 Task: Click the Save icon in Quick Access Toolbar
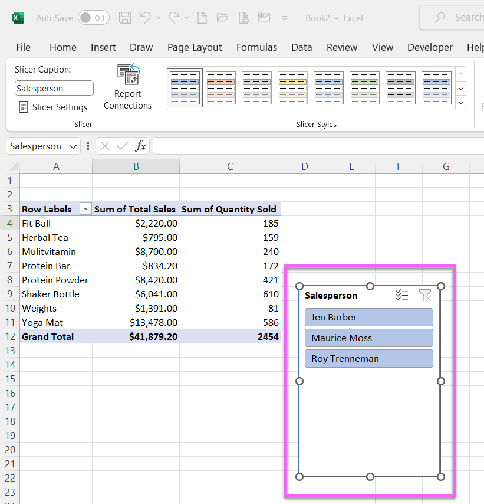tap(124, 18)
